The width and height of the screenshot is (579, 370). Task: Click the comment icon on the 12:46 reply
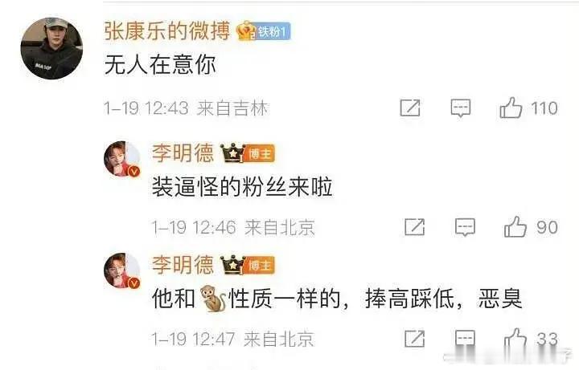(x=465, y=227)
